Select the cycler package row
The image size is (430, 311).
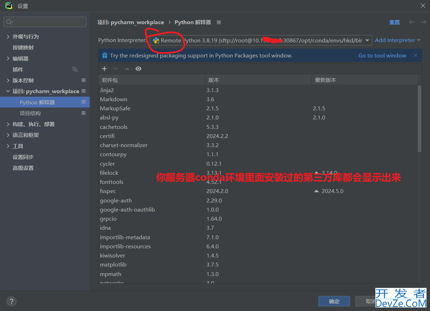click(258, 164)
